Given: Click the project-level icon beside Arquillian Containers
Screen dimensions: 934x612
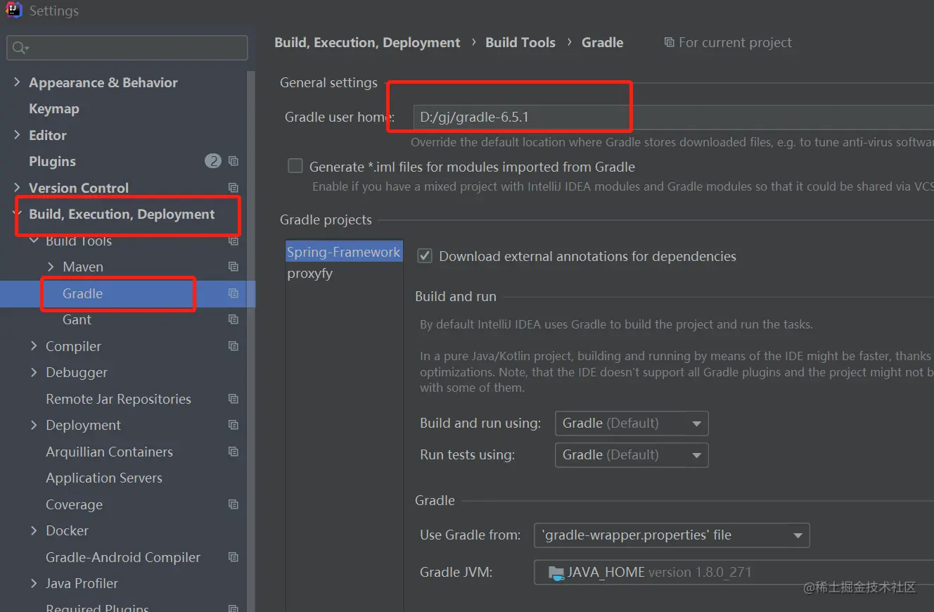Looking at the screenshot, I should point(233,452).
